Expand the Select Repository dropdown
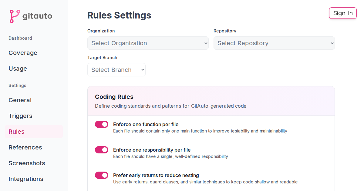The image size is (364, 191). point(274,43)
